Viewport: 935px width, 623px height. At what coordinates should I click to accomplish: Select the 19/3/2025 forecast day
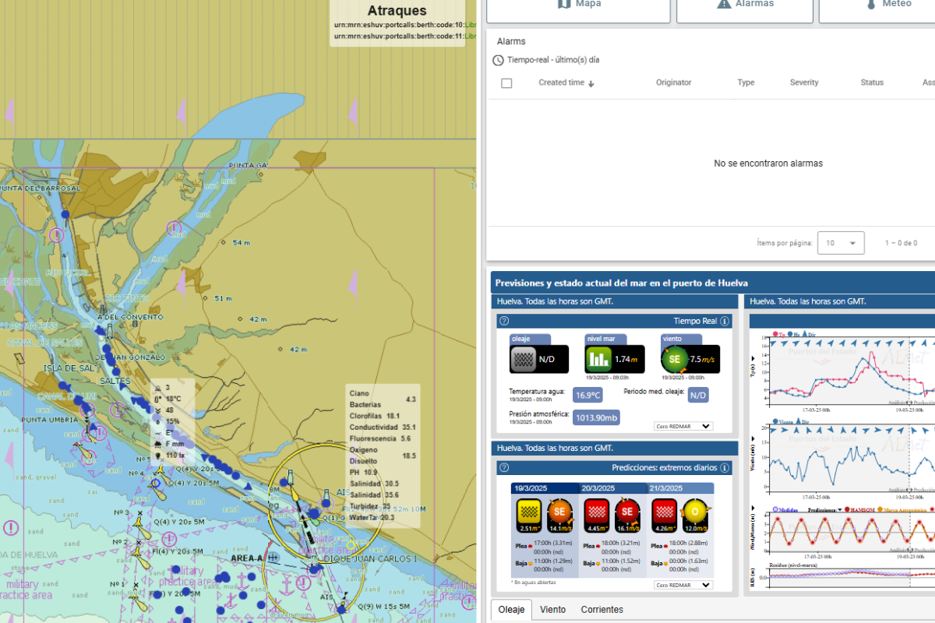point(545,487)
